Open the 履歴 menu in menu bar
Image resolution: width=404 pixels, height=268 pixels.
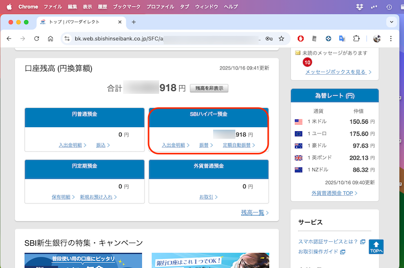(104, 7)
